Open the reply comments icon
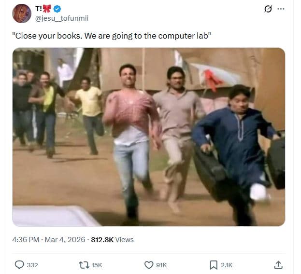 point(19,265)
